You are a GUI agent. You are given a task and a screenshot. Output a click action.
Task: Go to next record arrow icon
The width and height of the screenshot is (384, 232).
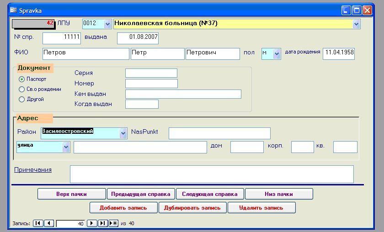coord(91,223)
